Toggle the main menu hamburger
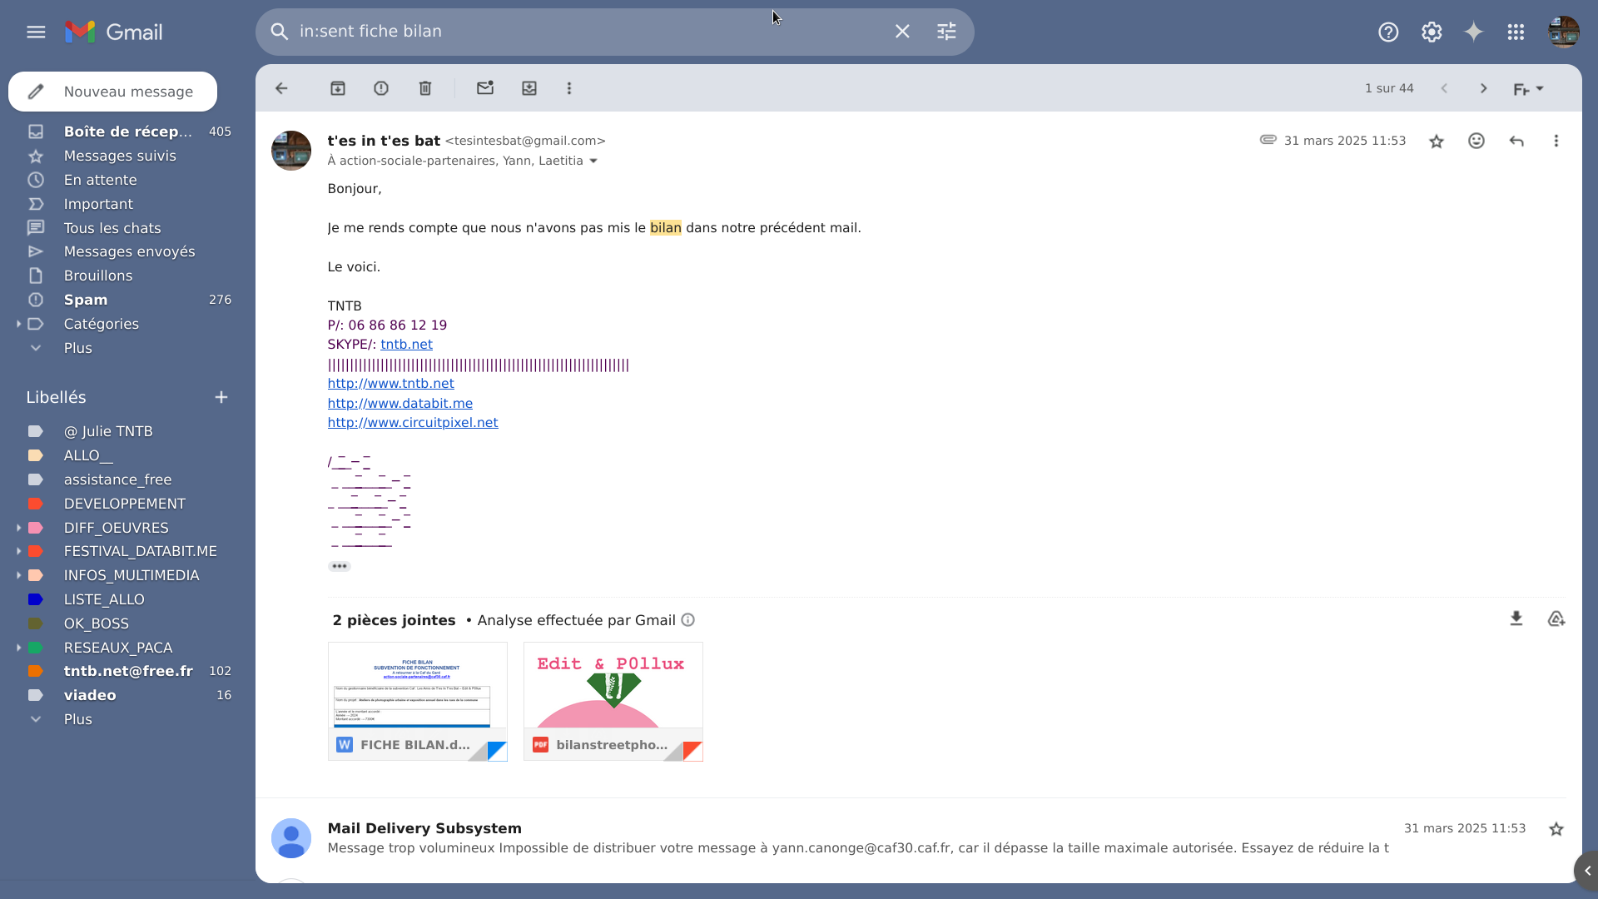Viewport: 1598px width, 899px height. pyautogui.click(x=36, y=32)
